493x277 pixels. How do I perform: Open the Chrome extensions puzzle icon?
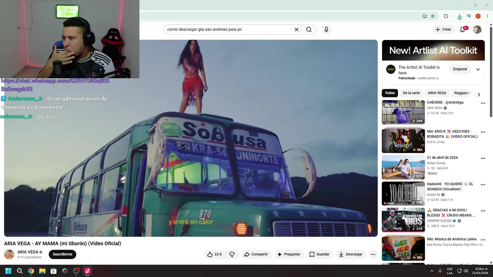click(x=446, y=16)
